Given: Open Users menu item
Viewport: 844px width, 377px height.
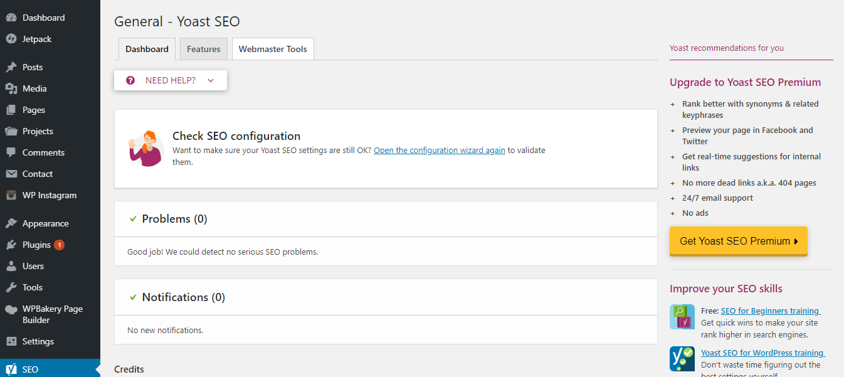Looking at the screenshot, I should click(x=50, y=266).
